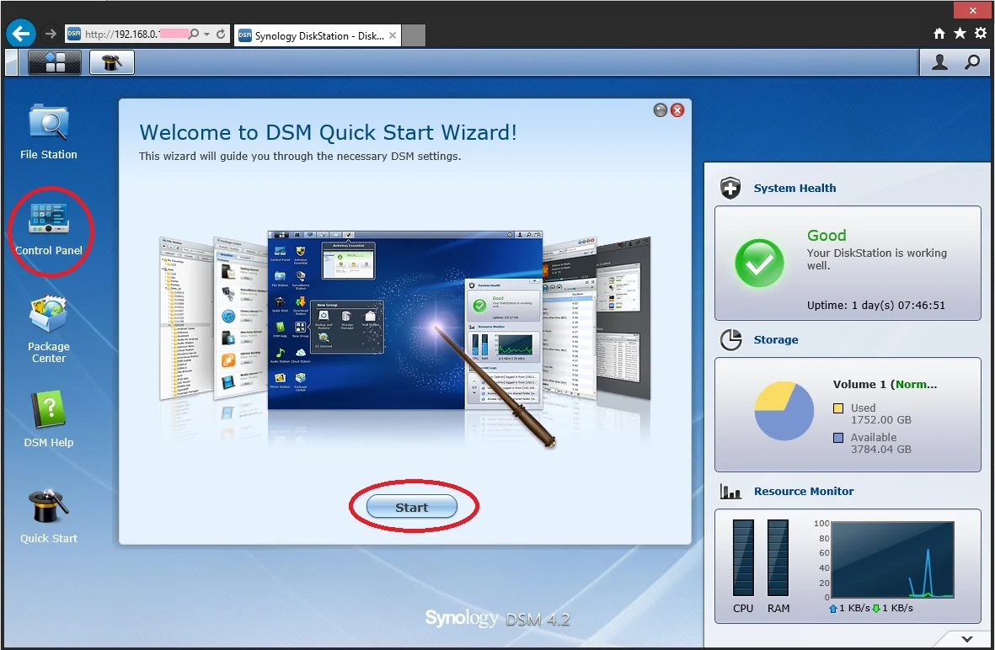Viewport: 995px width, 650px height.
Task: Click the "Volume 1 (Norm..." label
Action: 885,384
